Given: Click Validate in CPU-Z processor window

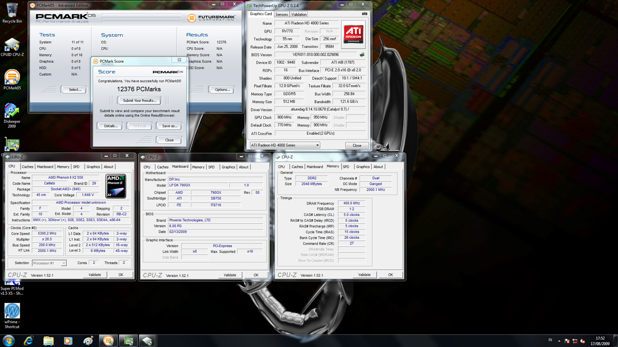Looking at the screenshot, I should [95, 275].
